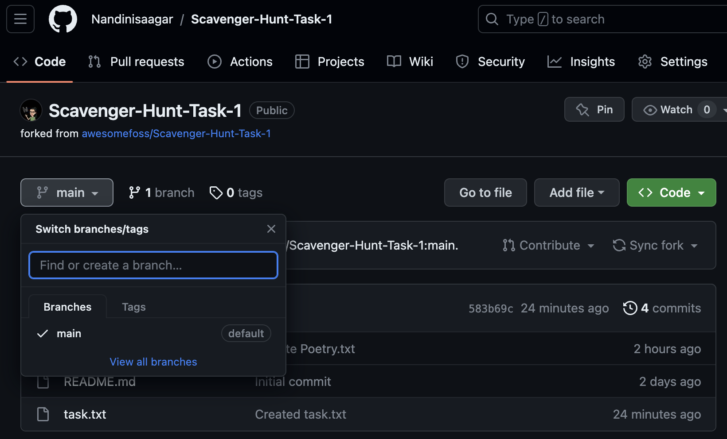Open the Insights menu item

click(581, 62)
